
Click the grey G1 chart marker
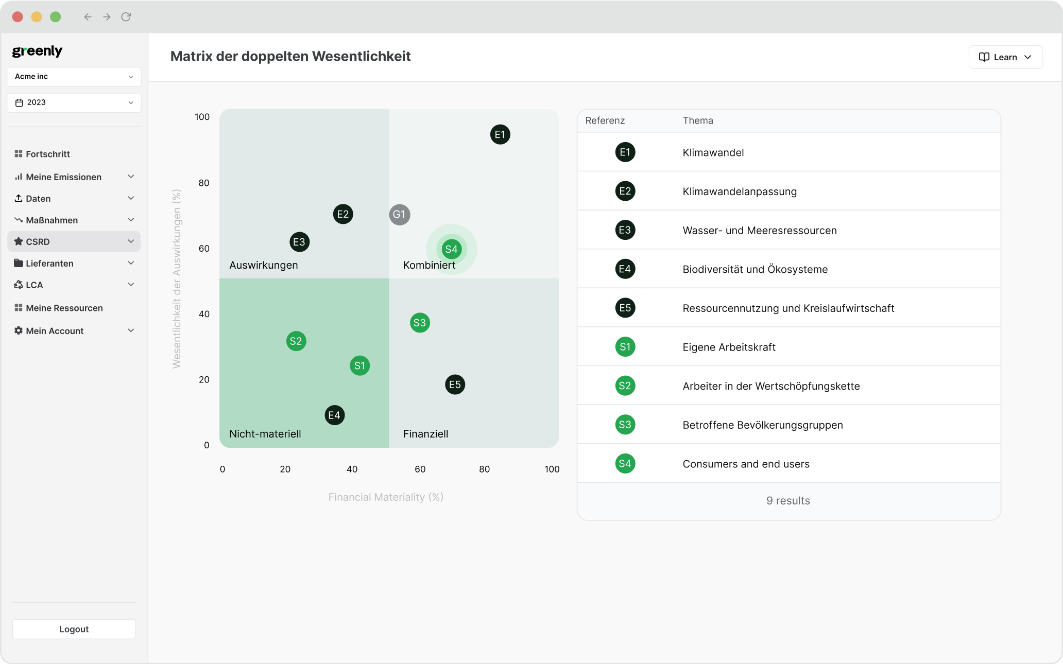399,215
